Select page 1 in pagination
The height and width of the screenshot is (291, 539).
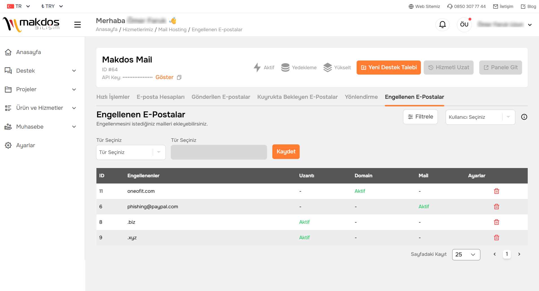click(507, 254)
